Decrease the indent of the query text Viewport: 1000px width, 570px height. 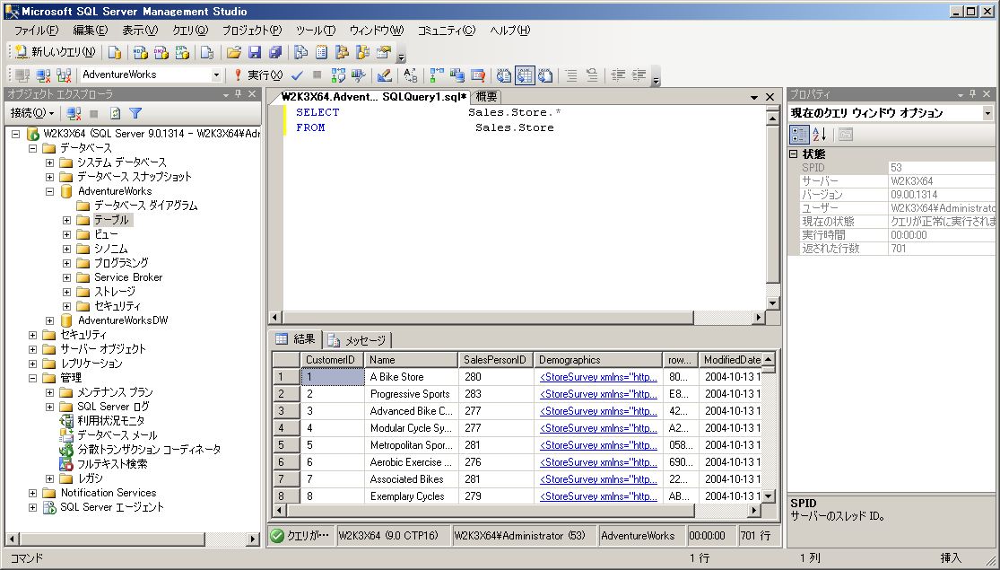pyautogui.click(x=618, y=75)
